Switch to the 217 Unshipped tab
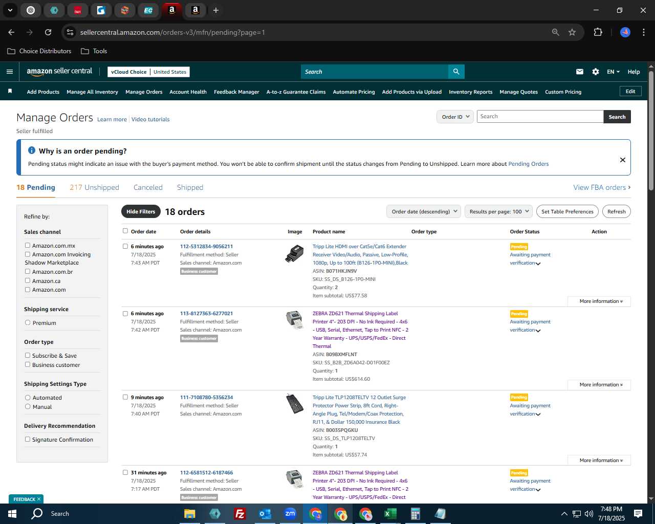655x524 pixels. 94,187
